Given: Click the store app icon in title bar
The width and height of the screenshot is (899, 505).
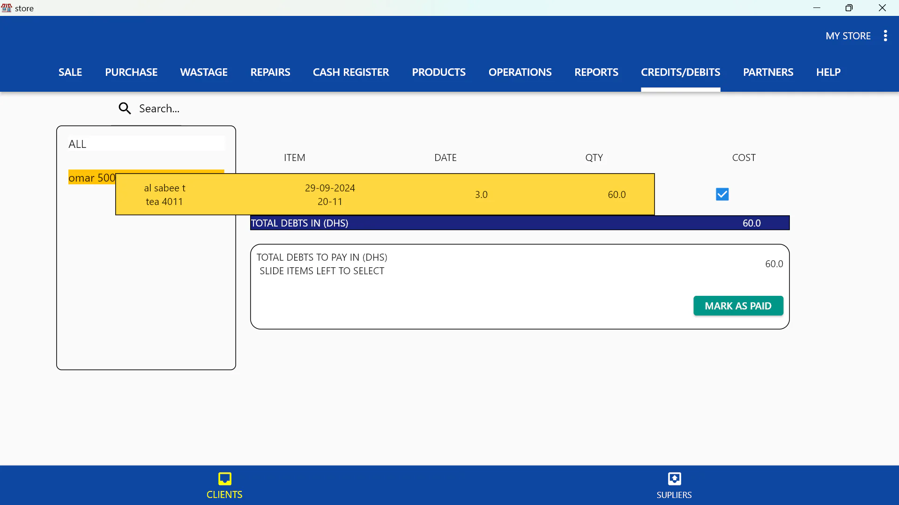Looking at the screenshot, I should tap(7, 8).
